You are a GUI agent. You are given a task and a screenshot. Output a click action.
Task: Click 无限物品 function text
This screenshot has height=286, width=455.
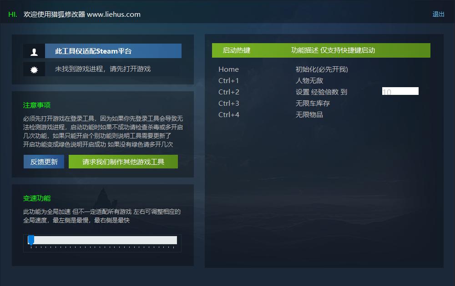(x=309, y=115)
